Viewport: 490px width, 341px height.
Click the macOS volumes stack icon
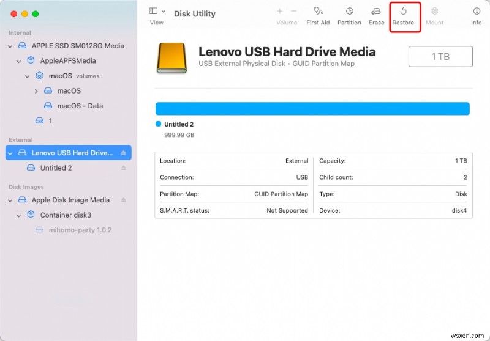(x=39, y=75)
